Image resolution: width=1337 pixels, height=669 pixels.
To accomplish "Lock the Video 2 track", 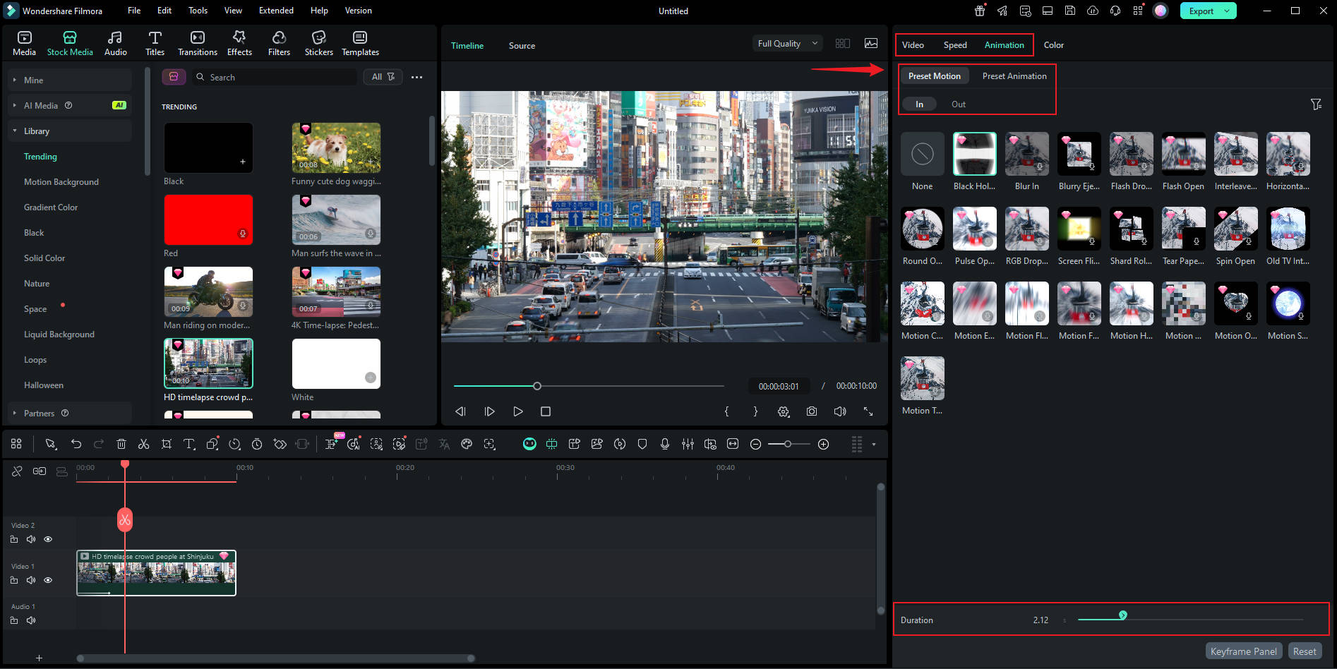I will (14, 539).
